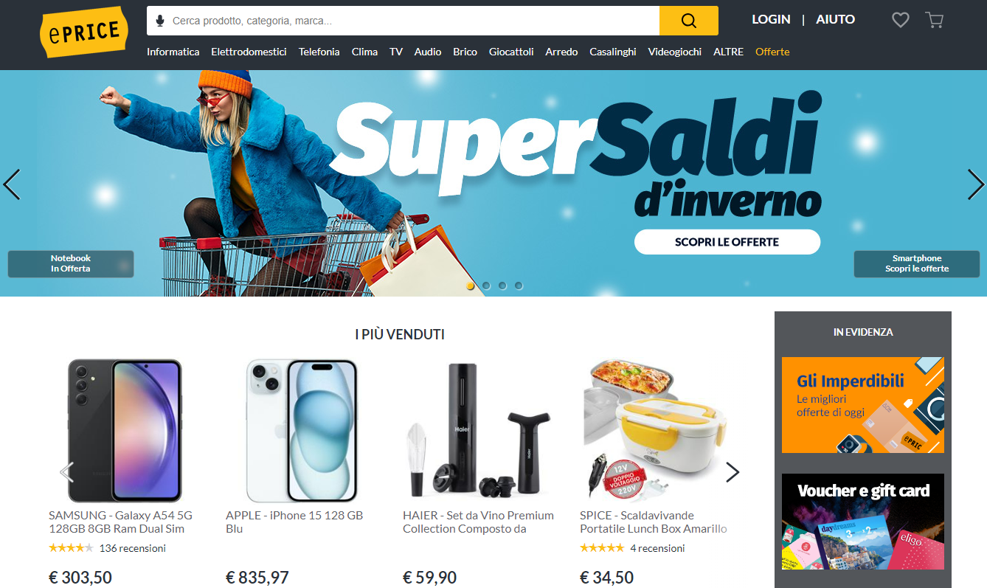Image resolution: width=987 pixels, height=588 pixels.
Task: Open the shopping cart icon
Action: [x=935, y=20]
